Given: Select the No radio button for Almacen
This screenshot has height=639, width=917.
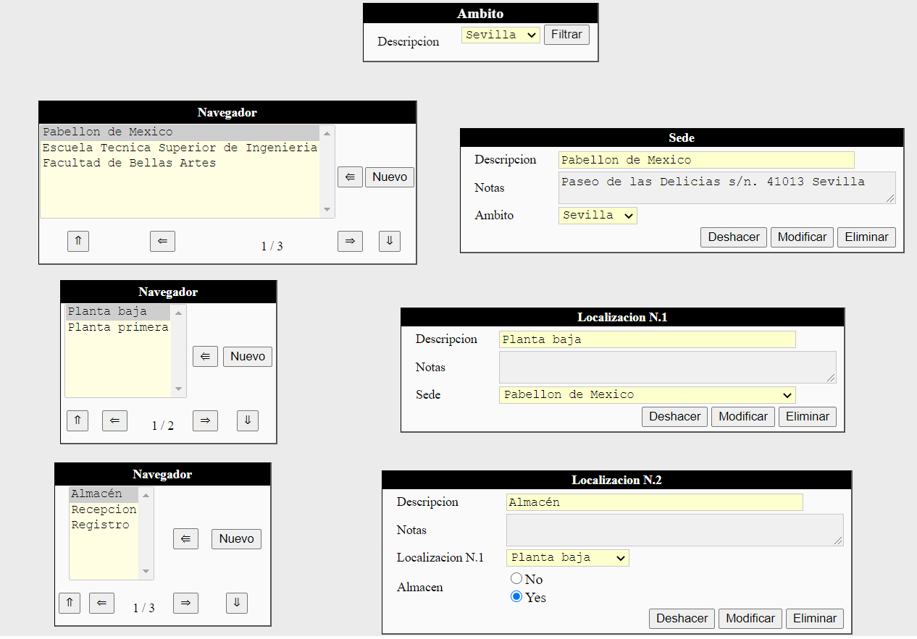Looking at the screenshot, I should point(516,579).
